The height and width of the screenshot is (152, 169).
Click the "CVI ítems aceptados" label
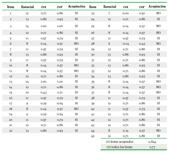[x=120, y=142]
